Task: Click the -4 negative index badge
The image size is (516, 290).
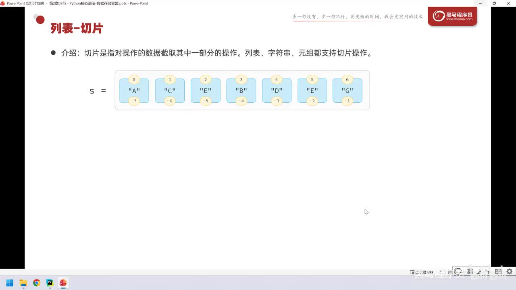Action: pos(241,101)
